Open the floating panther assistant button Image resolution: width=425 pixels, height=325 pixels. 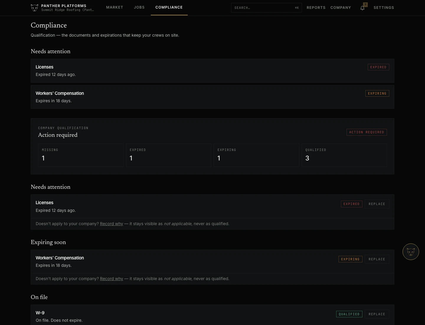[x=411, y=252]
